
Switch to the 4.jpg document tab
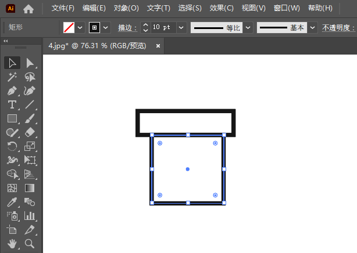(97, 46)
